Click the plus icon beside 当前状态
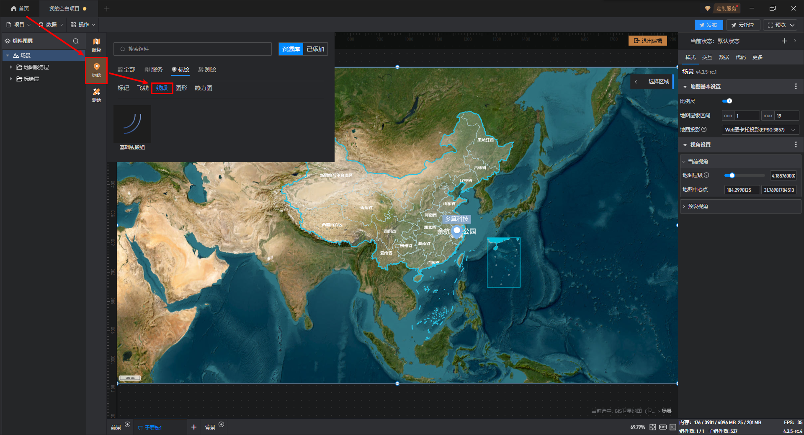Viewport: 804px width, 435px height. coord(784,41)
